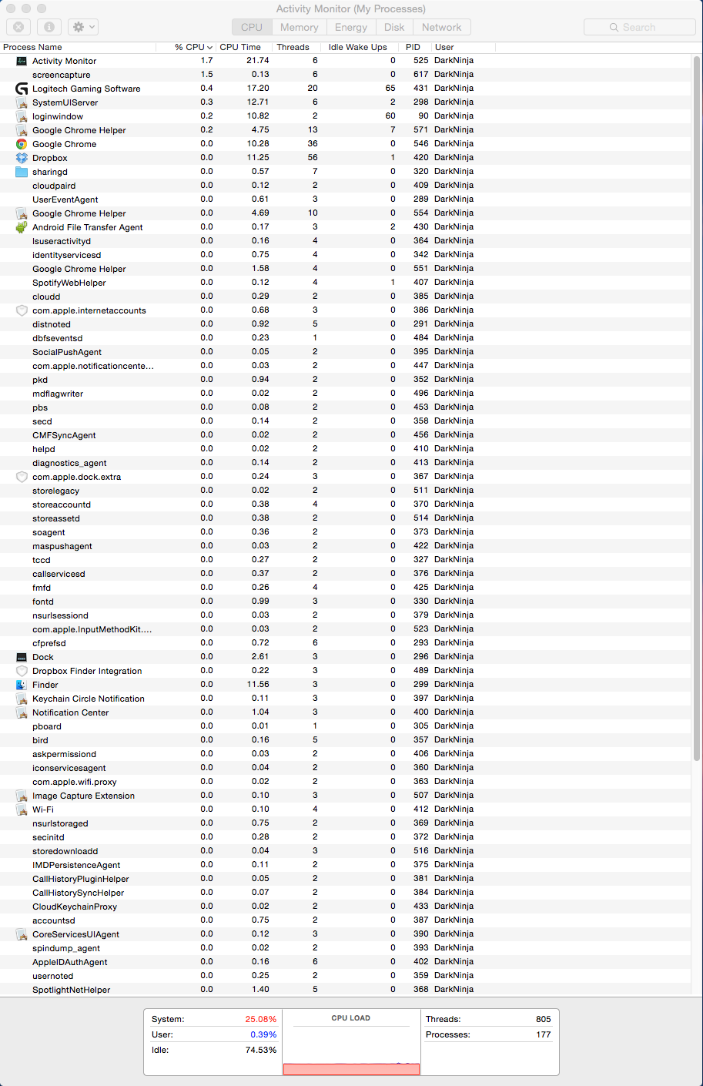Image resolution: width=703 pixels, height=1086 pixels.
Task: Sort by Threads column header
Action: click(297, 47)
